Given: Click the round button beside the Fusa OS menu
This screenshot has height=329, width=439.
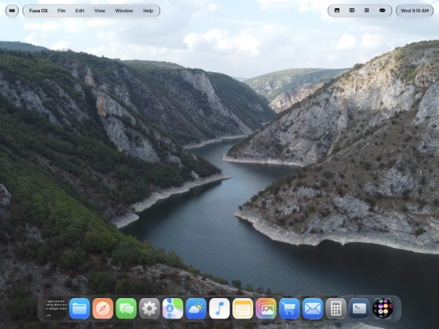Looking at the screenshot, I should pyautogui.click(x=11, y=11).
